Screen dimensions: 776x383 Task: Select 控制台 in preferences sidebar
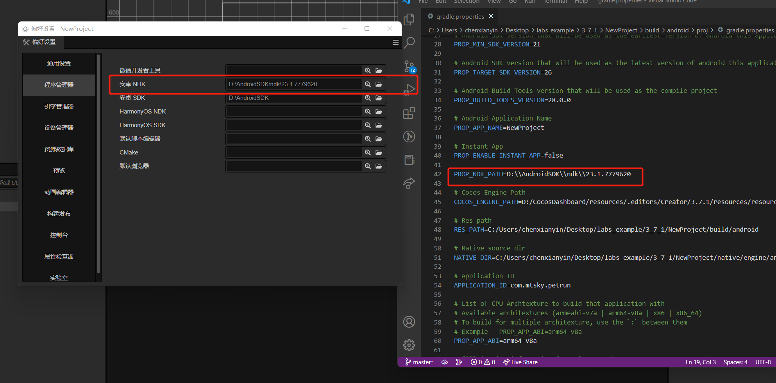(59, 235)
